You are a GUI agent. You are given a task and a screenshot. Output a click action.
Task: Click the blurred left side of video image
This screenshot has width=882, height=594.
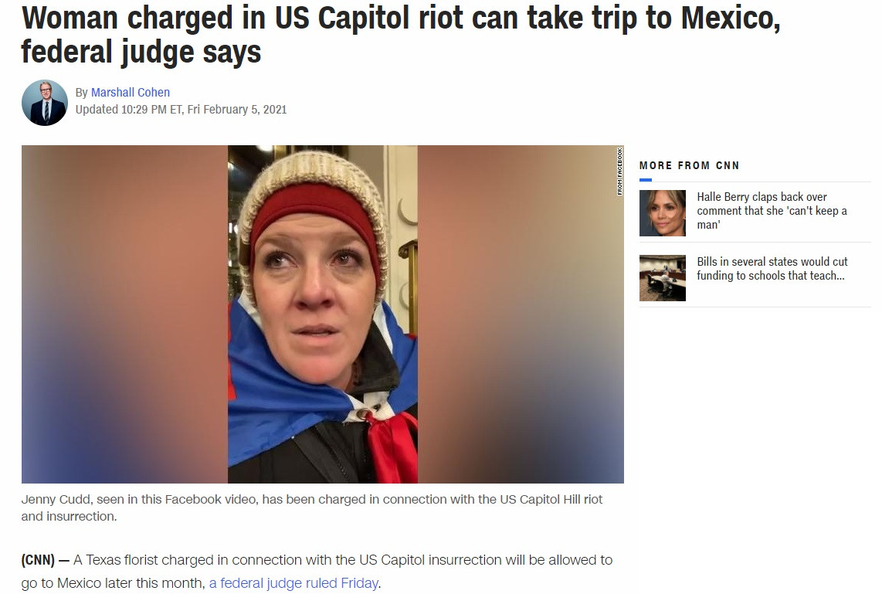point(124,314)
